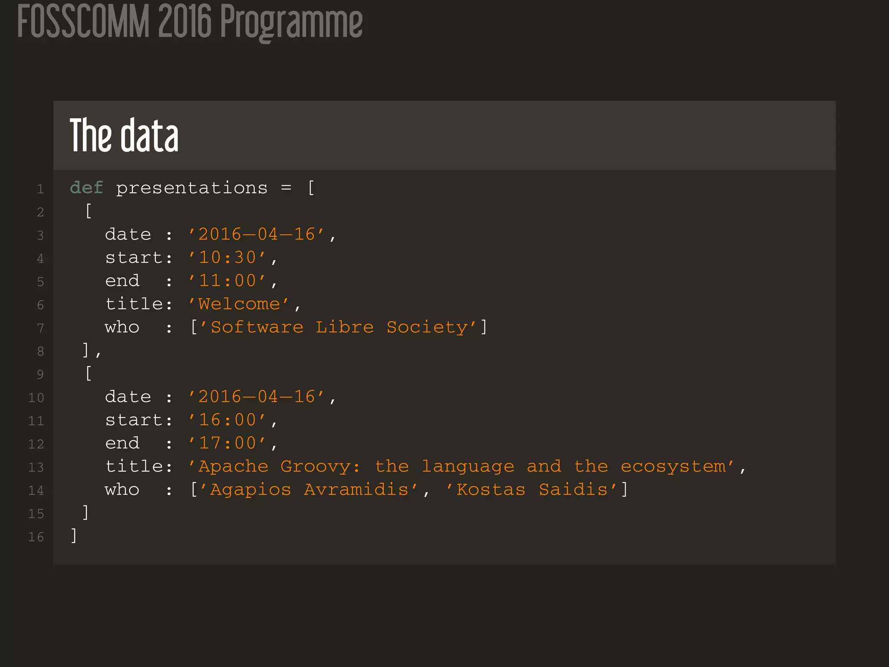The height and width of the screenshot is (667, 889).
Task: Click the 'Software Libre Society' string
Action: point(339,327)
